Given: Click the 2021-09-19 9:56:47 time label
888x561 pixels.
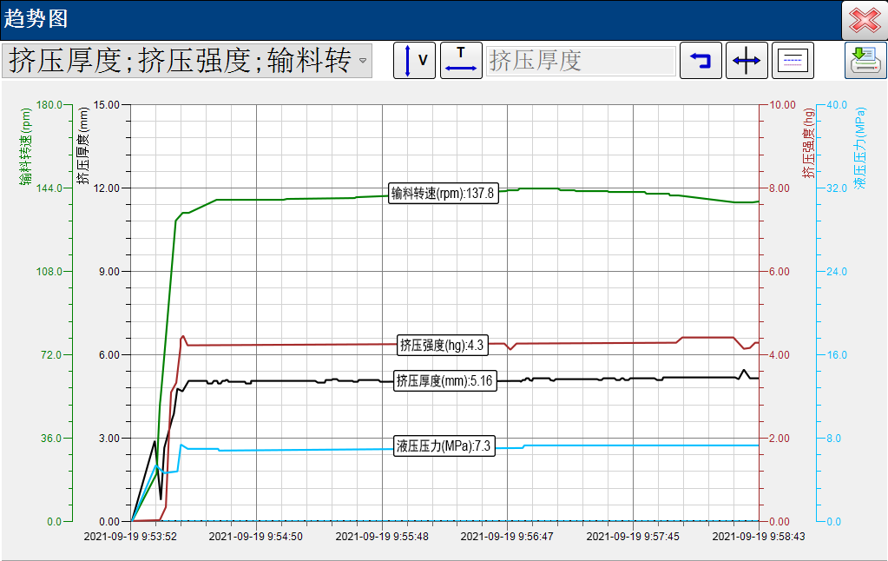Looking at the screenshot, I should pyautogui.click(x=507, y=536).
